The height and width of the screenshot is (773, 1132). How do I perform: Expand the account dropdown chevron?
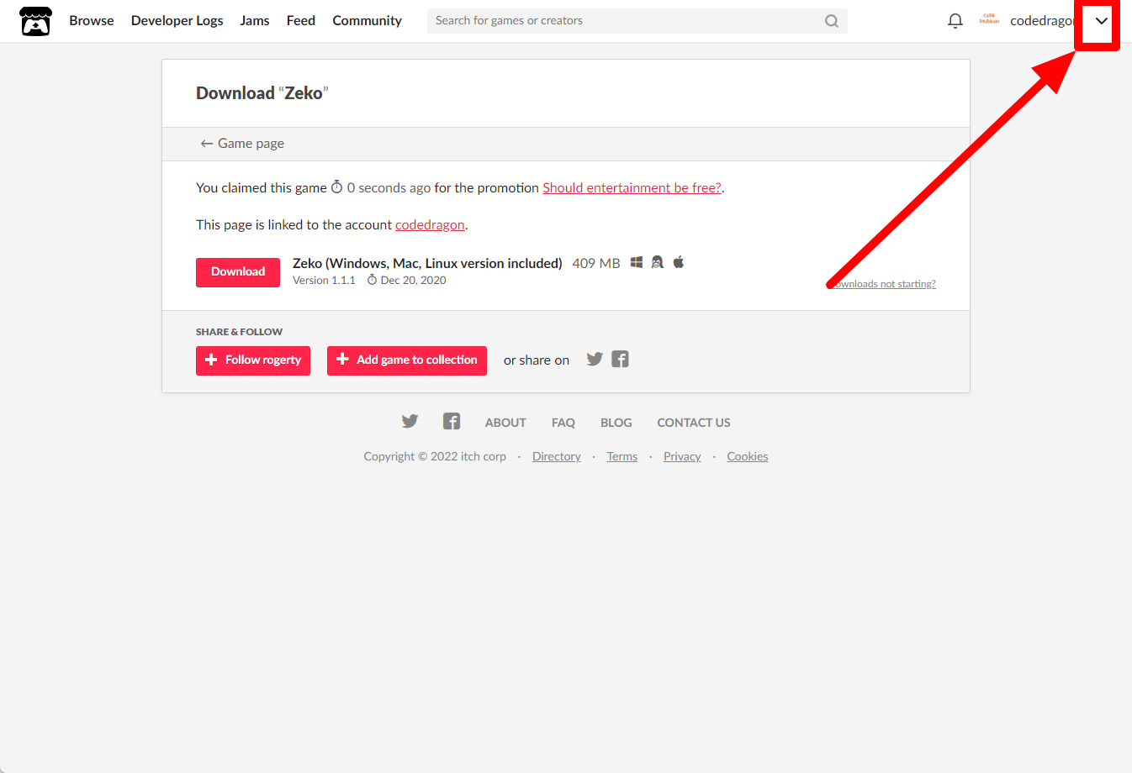1101,21
